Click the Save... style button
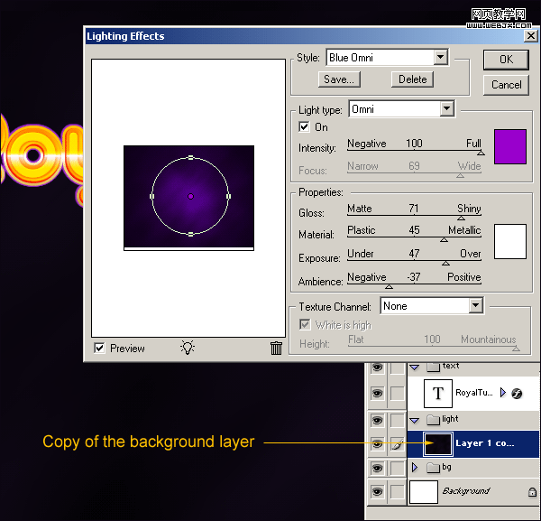Screen dimensions: 541x521 (x=339, y=79)
